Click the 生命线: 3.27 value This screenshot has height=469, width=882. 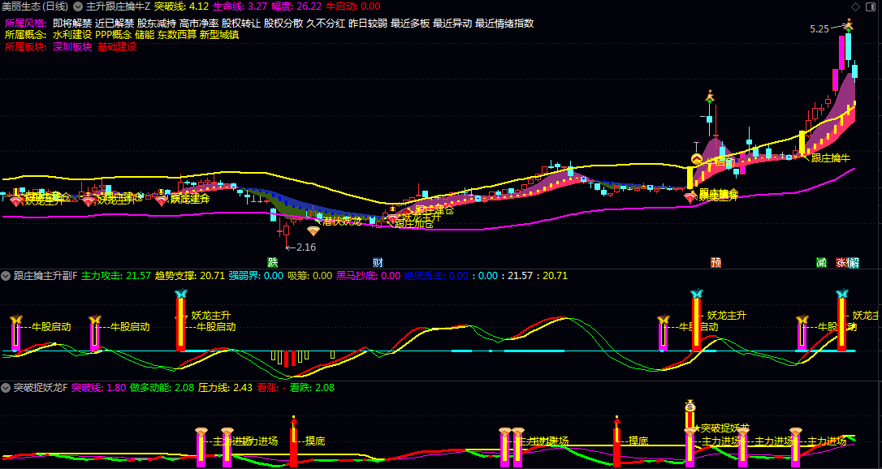pos(240,6)
